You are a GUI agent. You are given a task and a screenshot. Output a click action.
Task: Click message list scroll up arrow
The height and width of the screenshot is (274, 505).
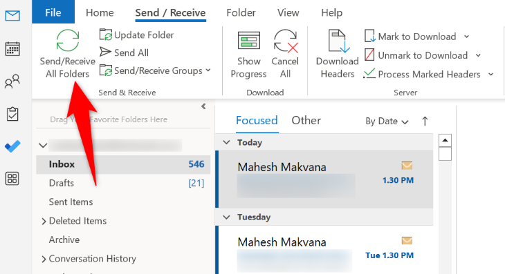(x=445, y=140)
